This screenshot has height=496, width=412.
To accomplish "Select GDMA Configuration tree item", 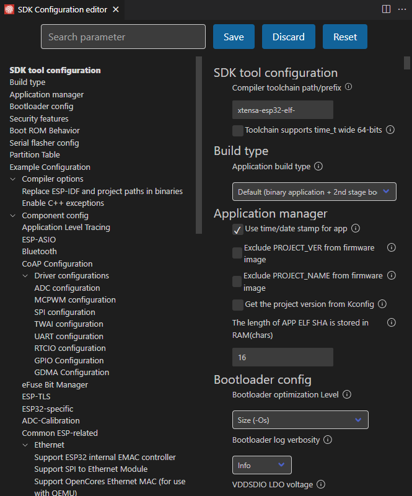I will 71,373.
